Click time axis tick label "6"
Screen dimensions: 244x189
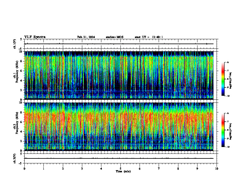pyautogui.click(x=140, y=169)
